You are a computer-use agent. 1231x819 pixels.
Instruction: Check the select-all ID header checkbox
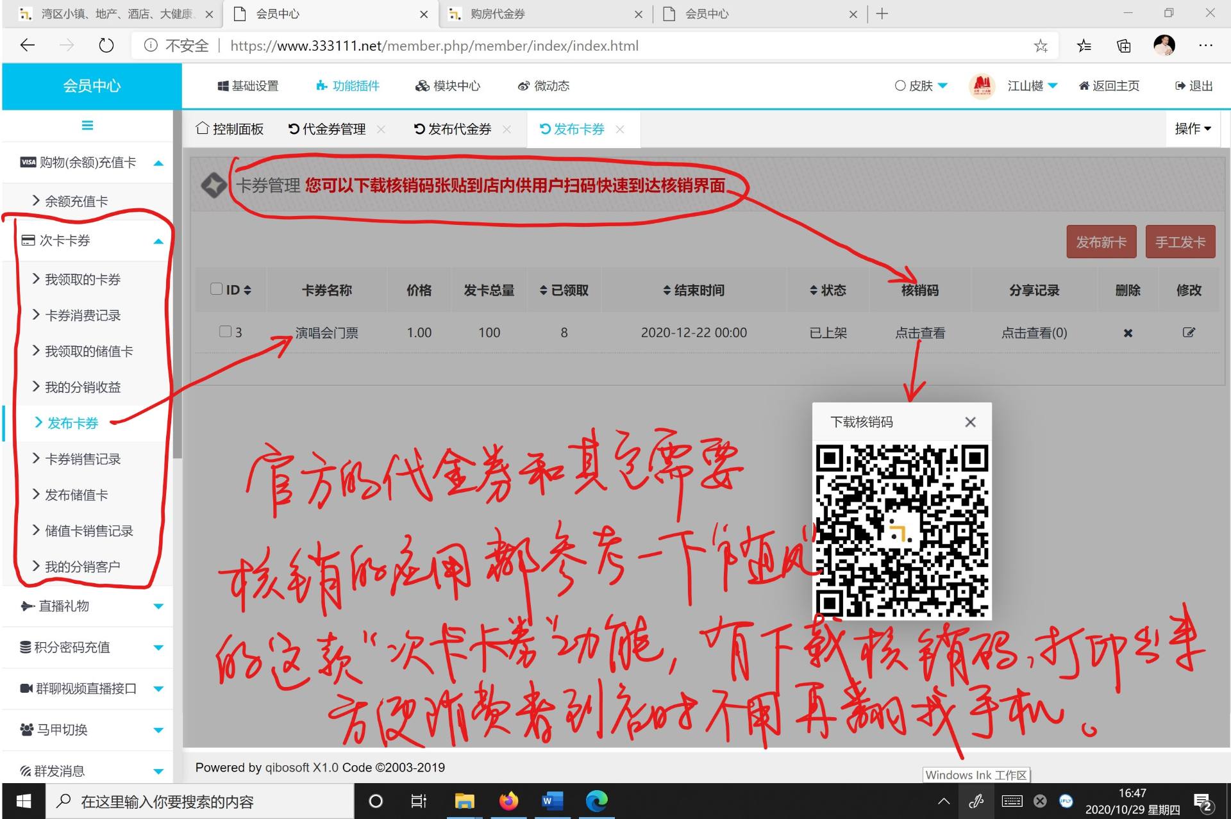(x=217, y=289)
